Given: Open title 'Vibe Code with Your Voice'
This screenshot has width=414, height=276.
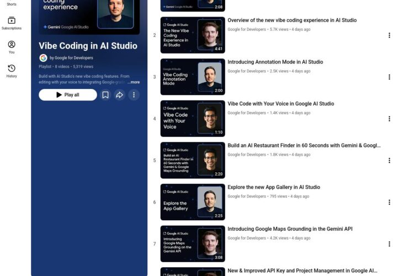Looking at the screenshot, I should 280,104.
